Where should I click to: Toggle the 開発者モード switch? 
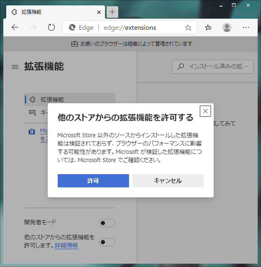pyautogui.click(x=107, y=223)
